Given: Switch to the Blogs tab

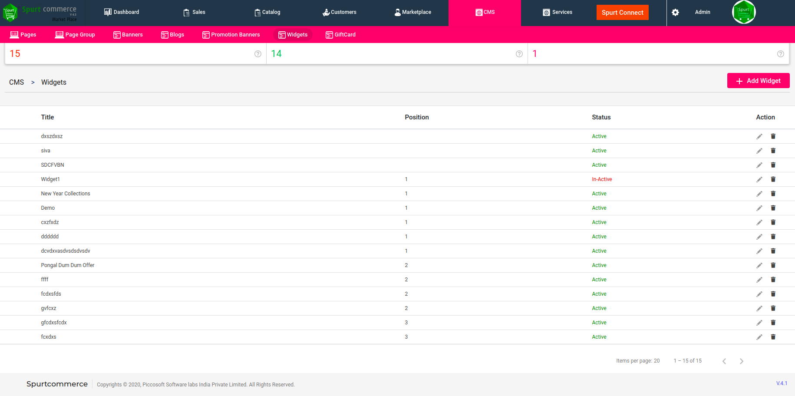Looking at the screenshot, I should tap(172, 35).
